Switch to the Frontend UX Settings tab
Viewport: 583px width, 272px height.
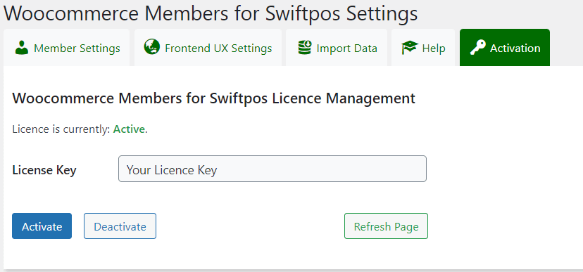point(208,48)
